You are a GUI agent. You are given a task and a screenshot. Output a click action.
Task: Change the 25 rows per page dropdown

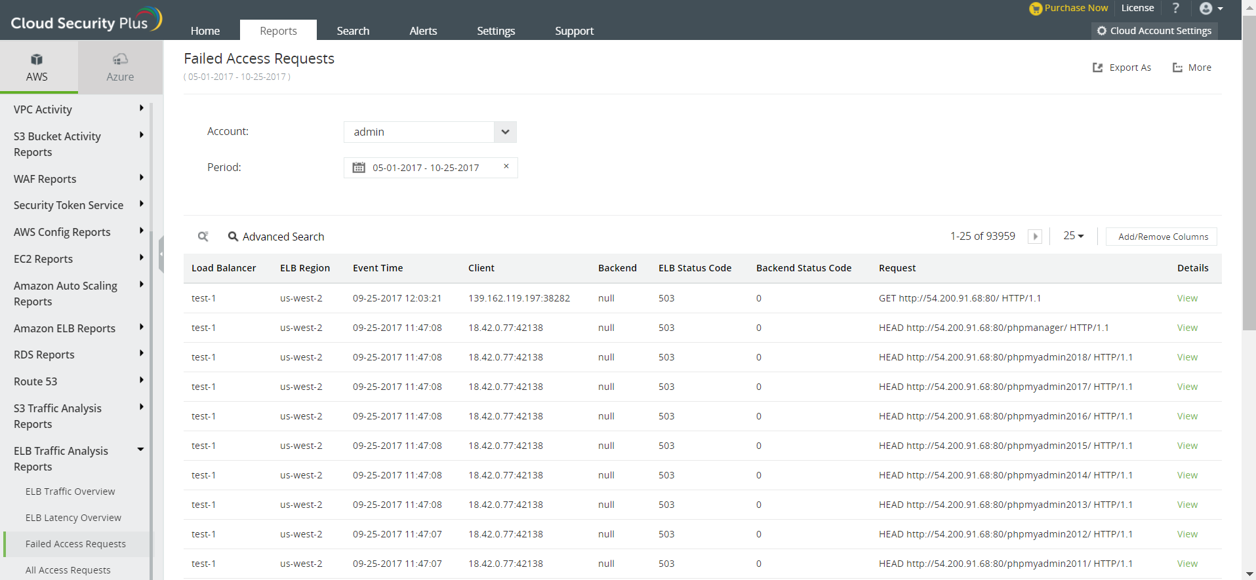coord(1074,236)
